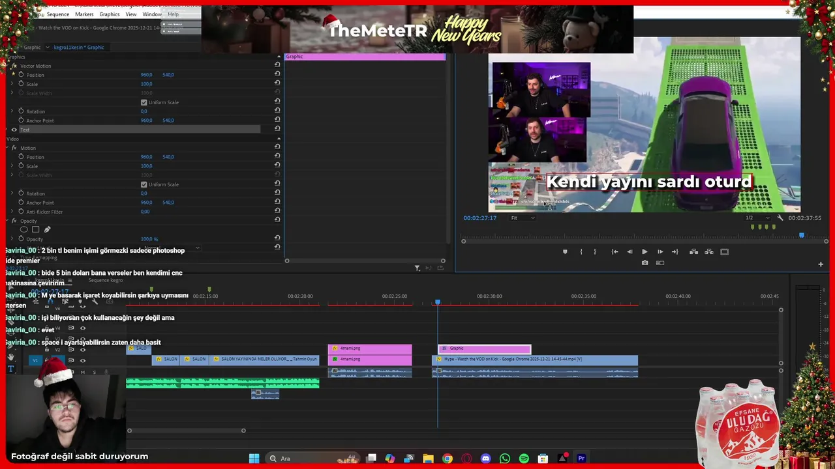Click the Opacity 100,0 % value

tap(149, 239)
